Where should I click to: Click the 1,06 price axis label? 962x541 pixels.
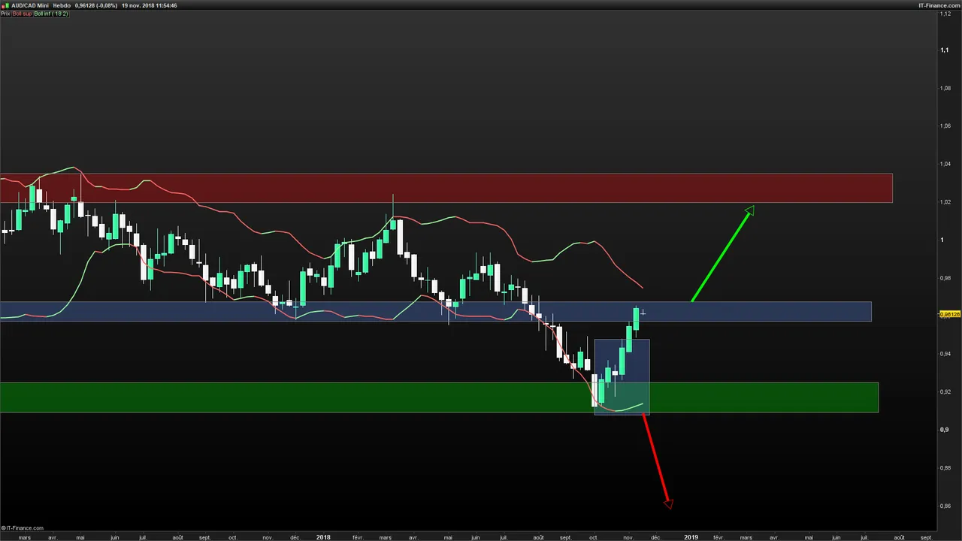point(945,126)
